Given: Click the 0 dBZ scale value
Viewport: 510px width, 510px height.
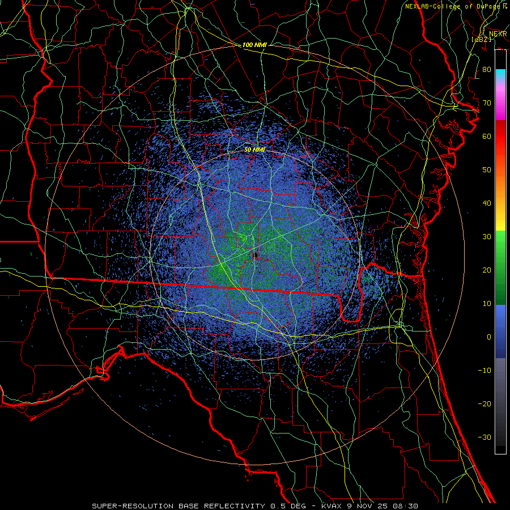Looking at the screenshot, I should click(489, 337).
